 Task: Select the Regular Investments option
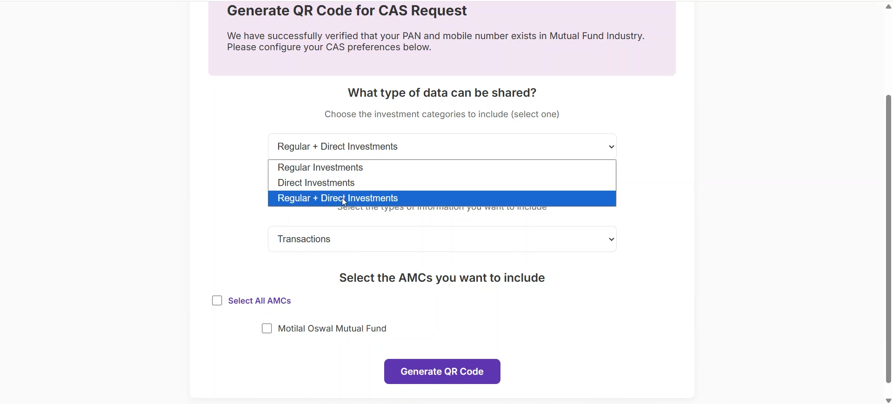coord(320,167)
